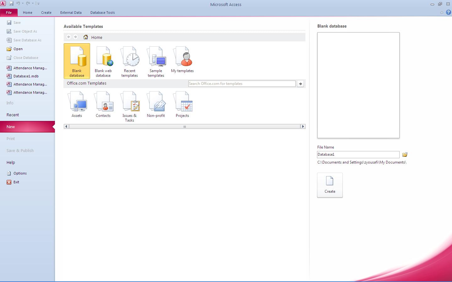Image resolution: width=452 pixels, height=282 pixels.
Task: Open the Undo history dropdown arrow
Action: [x=23, y=3]
